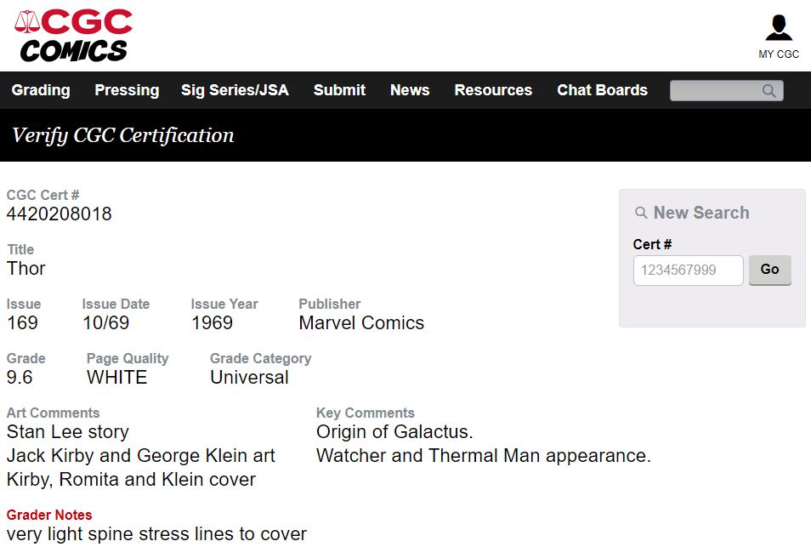Click the Cert # input field
Viewport: 811px width, 547px height.
688,271
